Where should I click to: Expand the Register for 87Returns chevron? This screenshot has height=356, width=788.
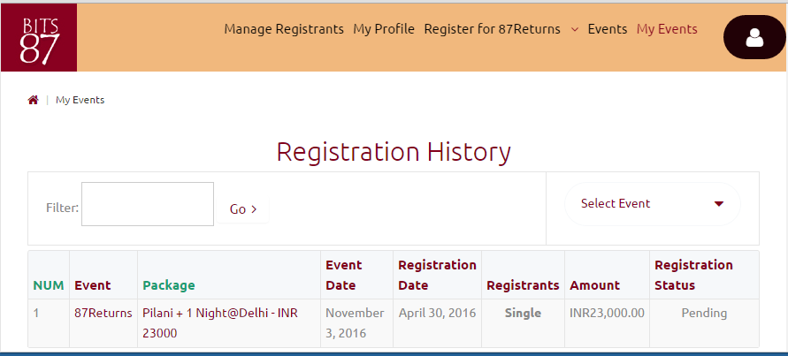[x=575, y=29]
